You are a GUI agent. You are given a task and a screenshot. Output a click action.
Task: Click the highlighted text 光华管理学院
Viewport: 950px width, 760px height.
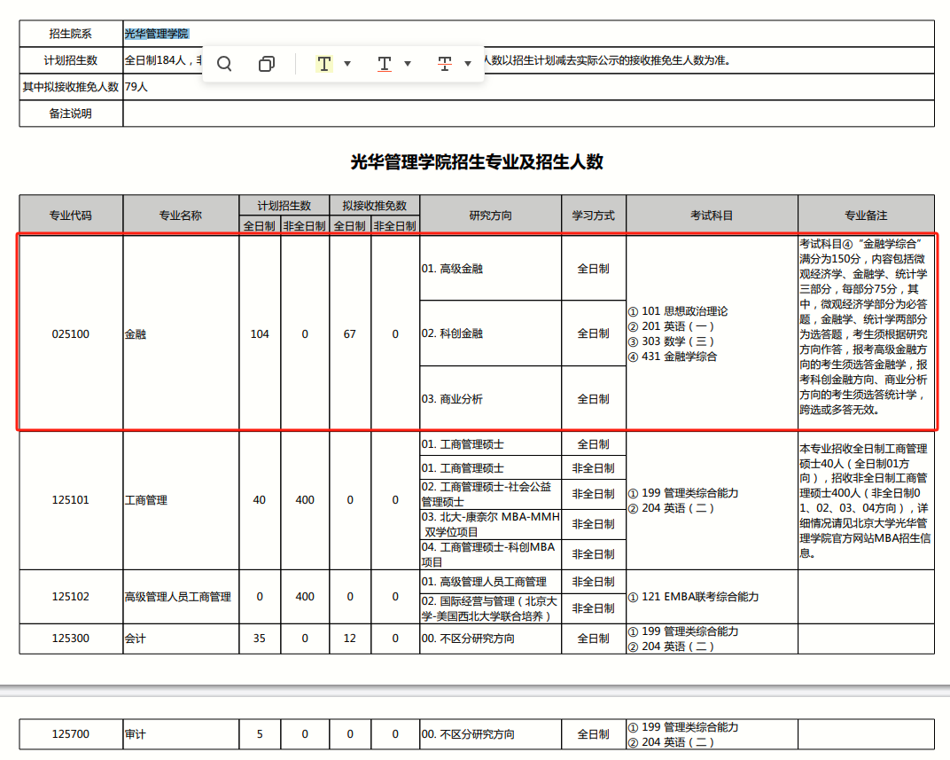[x=157, y=34]
